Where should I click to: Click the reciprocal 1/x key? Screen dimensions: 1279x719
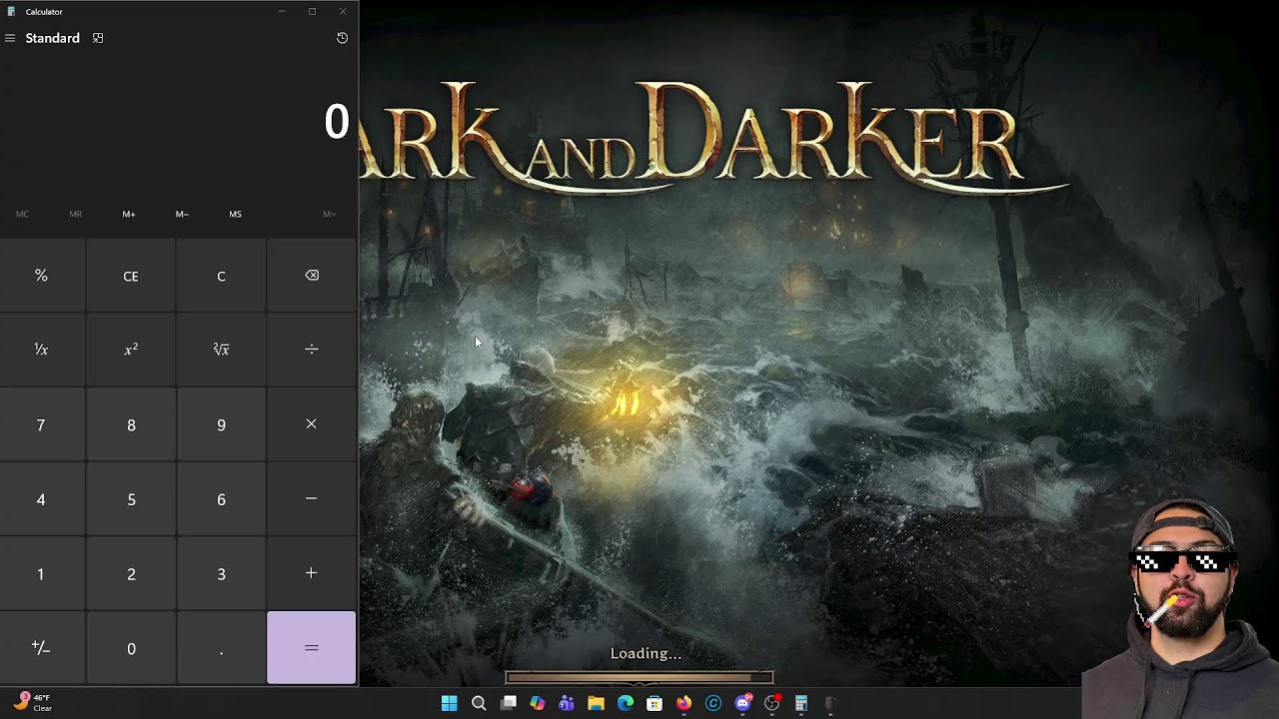coord(41,350)
